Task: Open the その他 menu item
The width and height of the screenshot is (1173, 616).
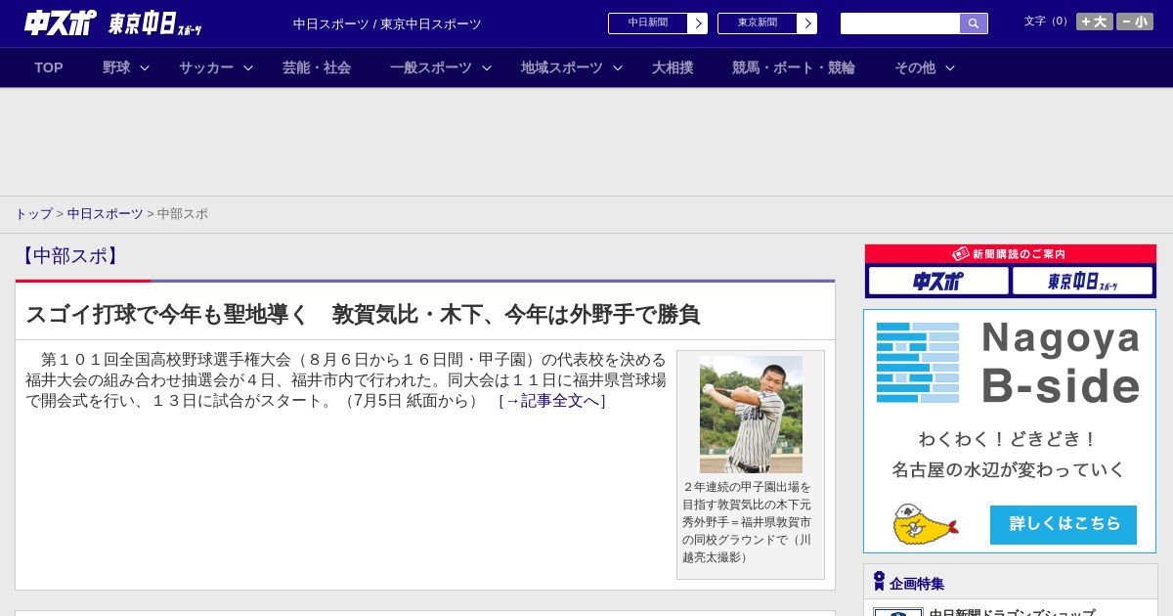Action: point(915,67)
